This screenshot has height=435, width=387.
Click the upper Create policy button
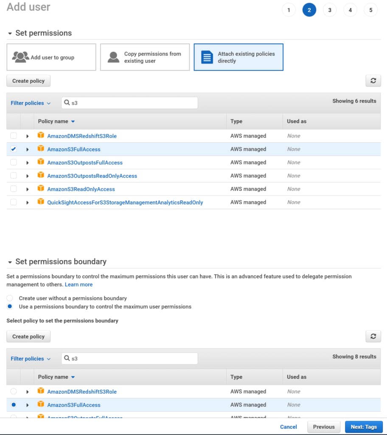[28, 81]
